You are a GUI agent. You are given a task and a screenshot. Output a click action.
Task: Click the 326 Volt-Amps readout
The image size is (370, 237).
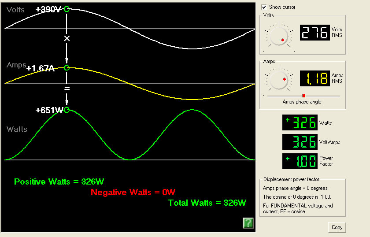[300, 142]
